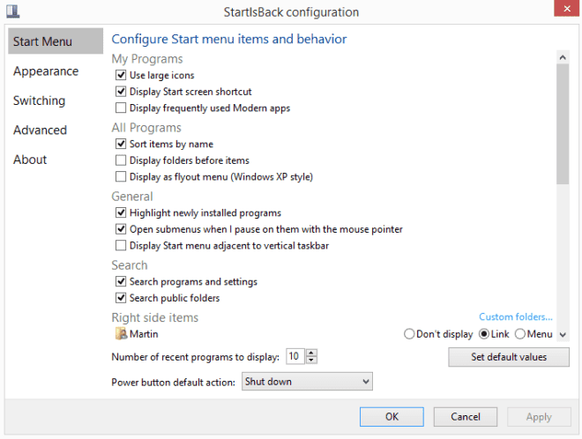Enable Start menu adjacent to vertical taskbar
Image resolution: width=582 pixels, height=439 pixels.
tap(121, 245)
